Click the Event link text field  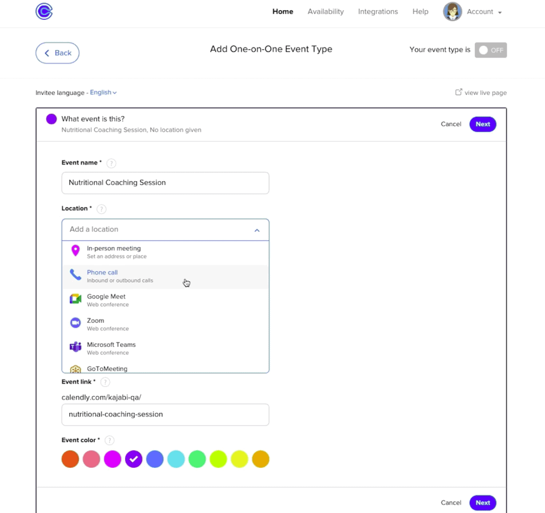tap(166, 414)
